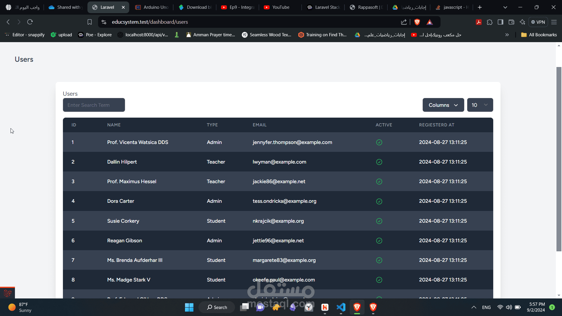Click the share page icon in address bar

(404, 22)
